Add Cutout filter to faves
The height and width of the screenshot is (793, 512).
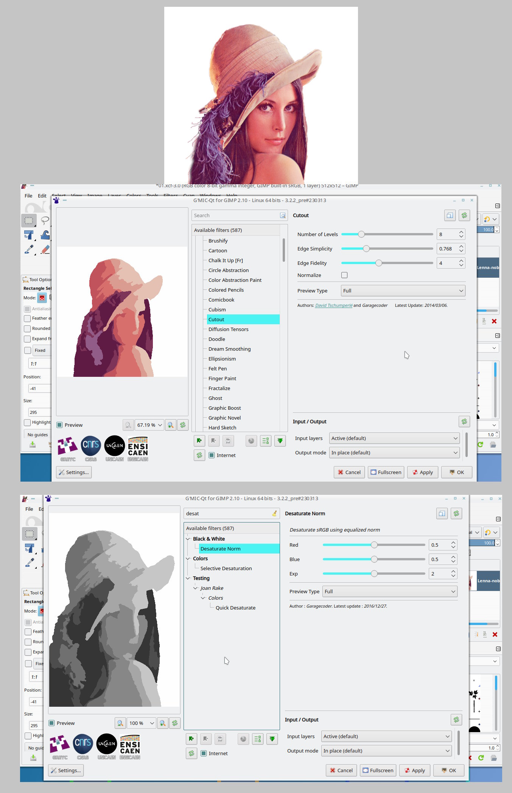199,440
